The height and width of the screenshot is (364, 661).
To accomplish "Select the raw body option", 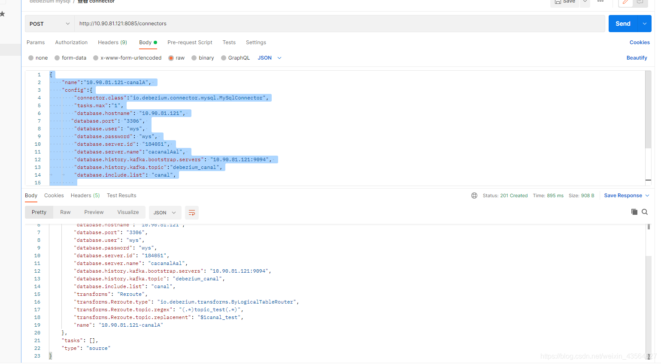I will (176, 58).
